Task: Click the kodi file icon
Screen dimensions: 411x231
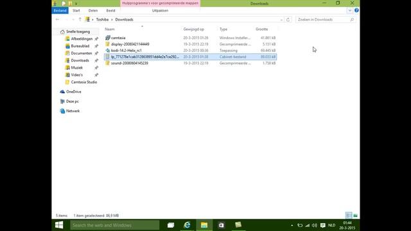Action: [107, 50]
